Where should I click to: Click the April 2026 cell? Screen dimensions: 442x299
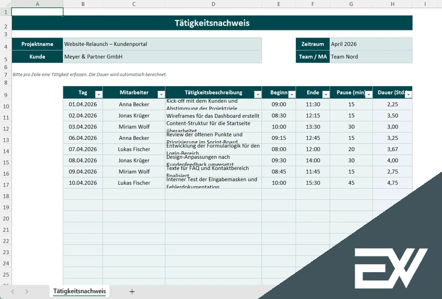pos(371,44)
